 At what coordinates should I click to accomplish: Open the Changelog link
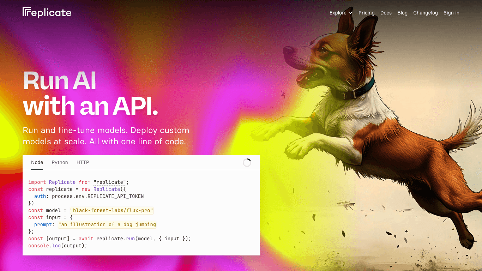coord(425,13)
